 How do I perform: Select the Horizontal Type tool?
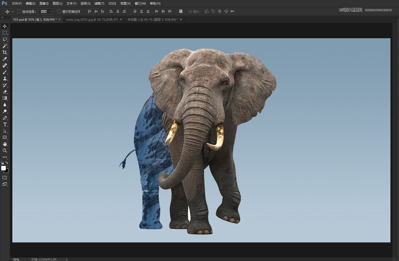point(5,124)
